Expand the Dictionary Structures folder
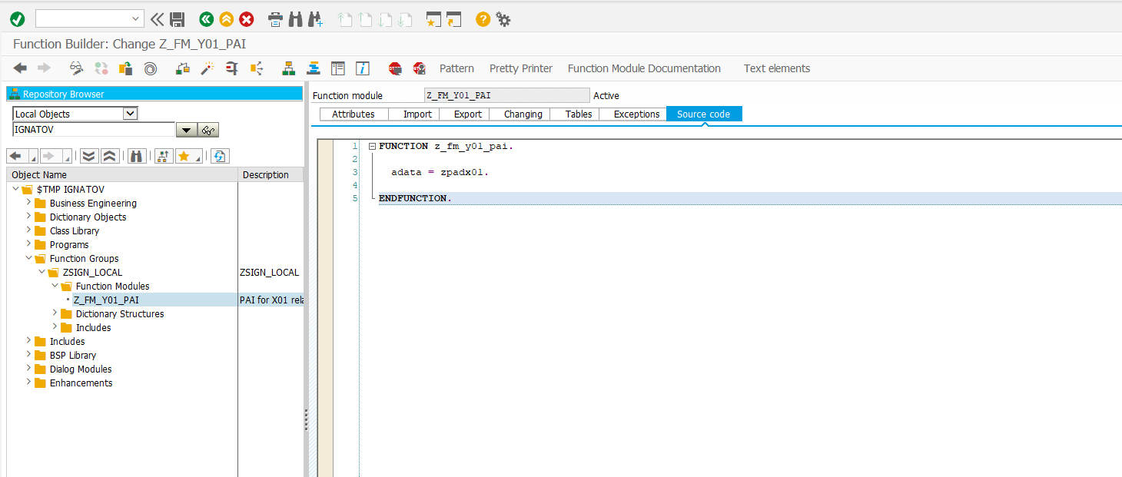The height and width of the screenshot is (477, 1122). tap(55, 313)
